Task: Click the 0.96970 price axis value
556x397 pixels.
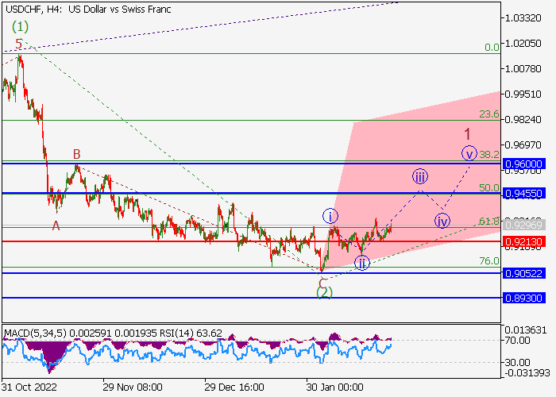Action: (x=523, y=145)
